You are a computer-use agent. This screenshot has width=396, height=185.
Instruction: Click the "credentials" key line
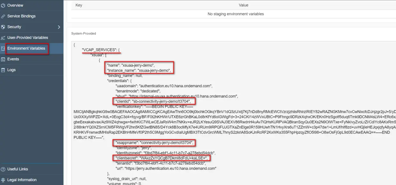pos(119,81)
